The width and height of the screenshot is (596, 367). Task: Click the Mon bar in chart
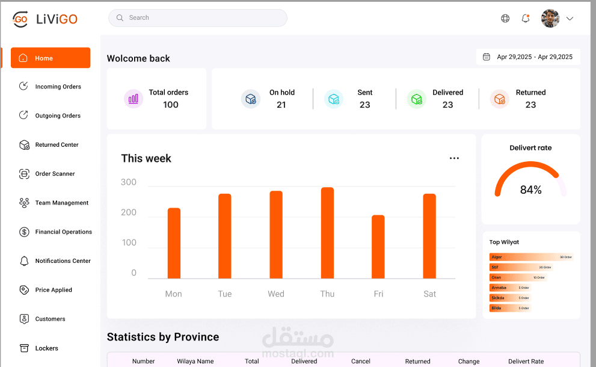(174, 243)
